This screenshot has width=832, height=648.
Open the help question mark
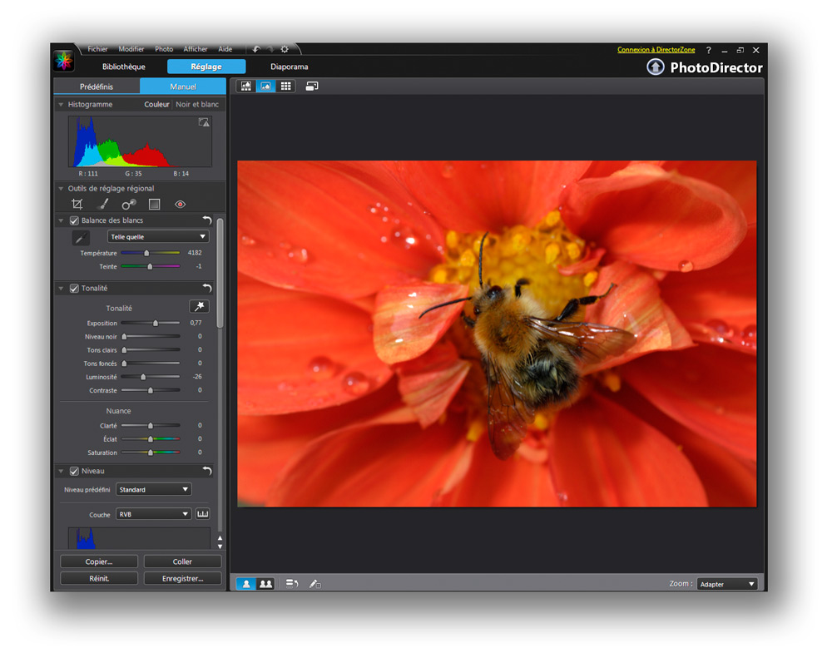click(708, 50)
